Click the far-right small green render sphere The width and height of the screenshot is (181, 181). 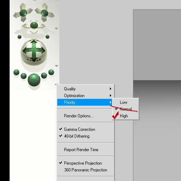click(51, 72)
